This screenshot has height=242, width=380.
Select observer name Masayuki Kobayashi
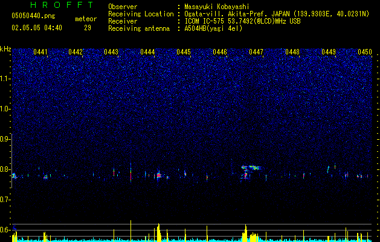click(x=217, y=7)
